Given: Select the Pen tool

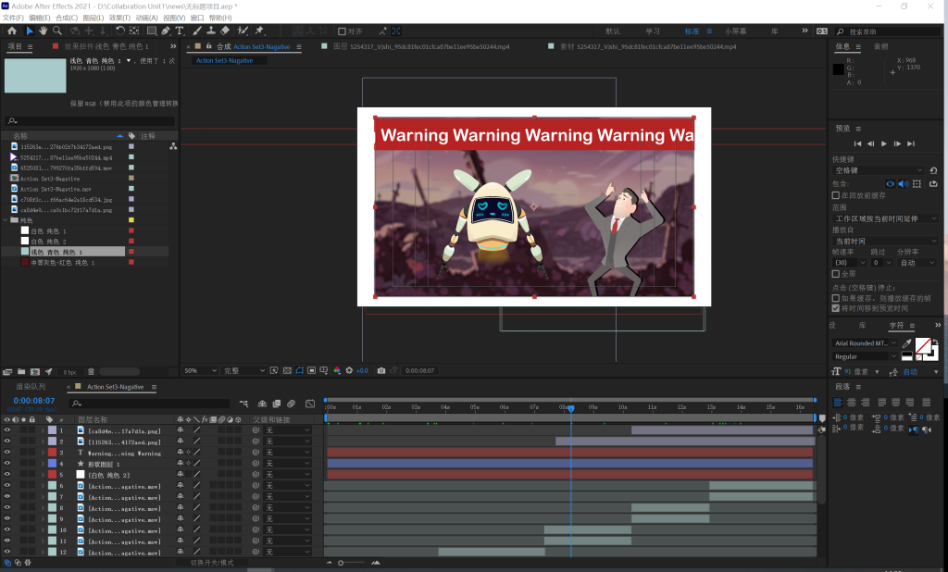Looking at the screenshot, I should pyautogui.click(x=166, y=31).
